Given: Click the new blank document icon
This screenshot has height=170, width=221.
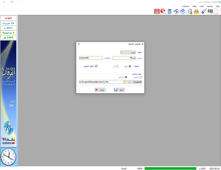Looking at the screenshot, I should tap(216, 12).
